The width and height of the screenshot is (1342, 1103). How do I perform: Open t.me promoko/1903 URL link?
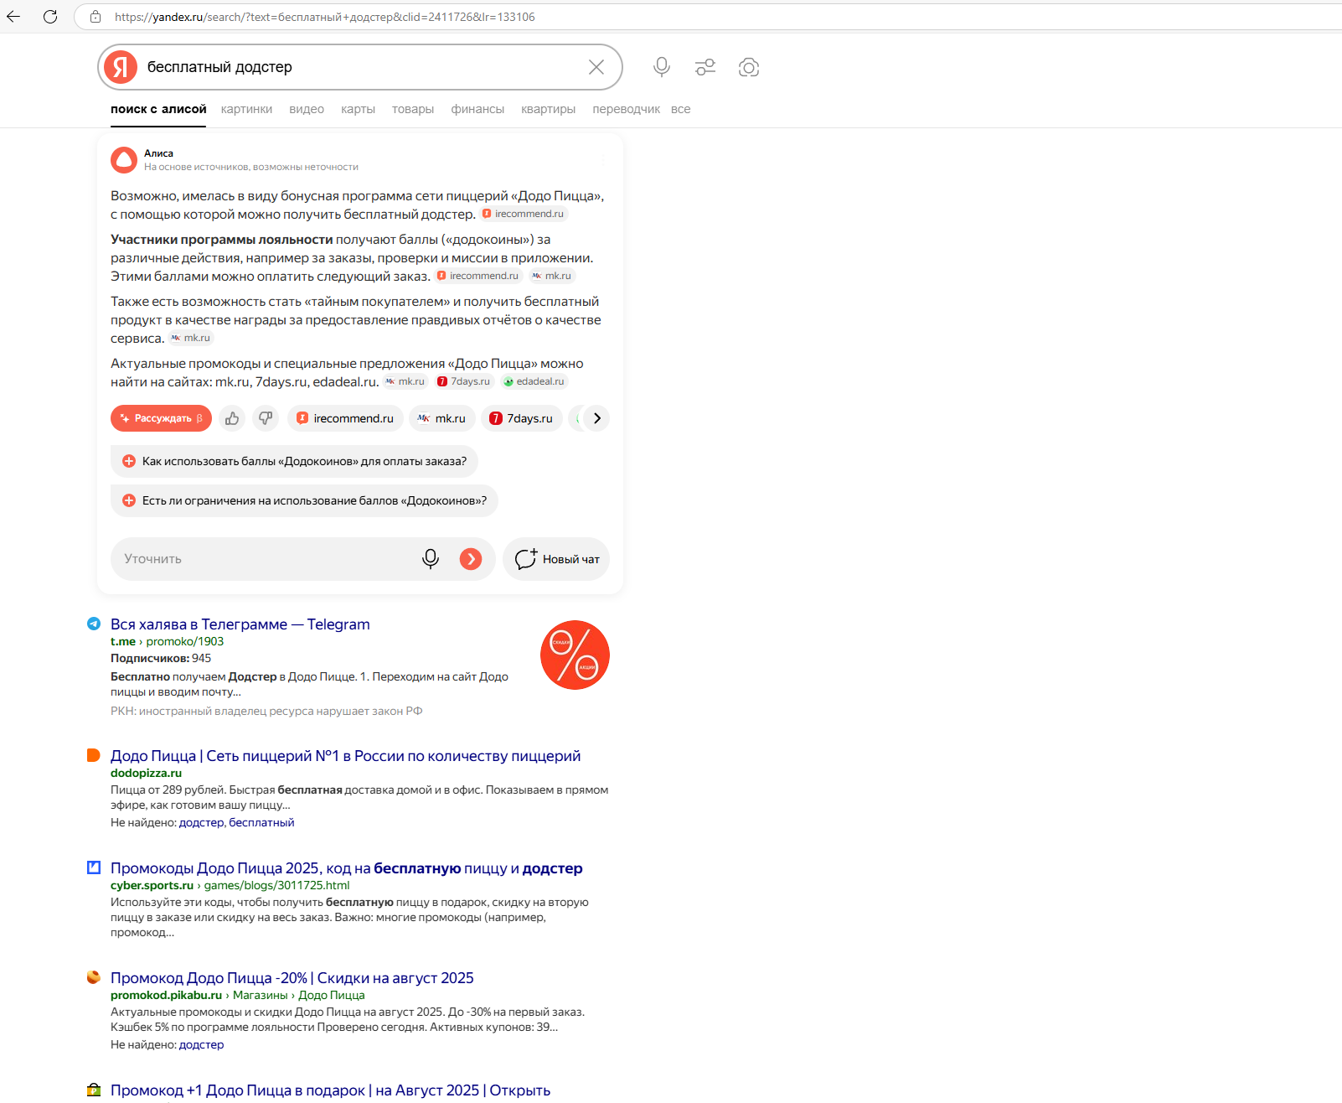point(167,641)
